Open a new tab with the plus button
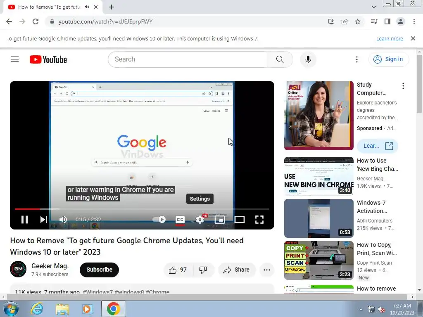Screen dimensions: 423x317 point(112,7)
